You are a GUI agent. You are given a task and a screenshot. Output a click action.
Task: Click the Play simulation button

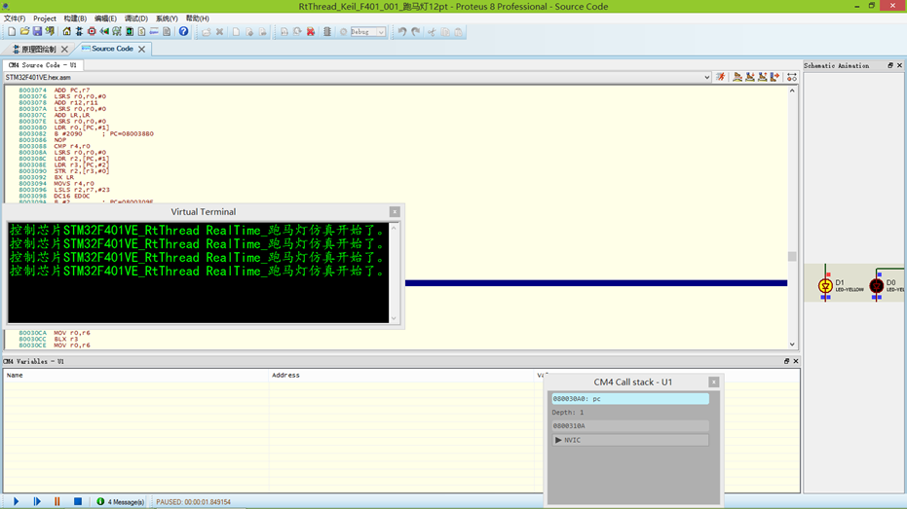pyautogui.click(x=17, y=501)
